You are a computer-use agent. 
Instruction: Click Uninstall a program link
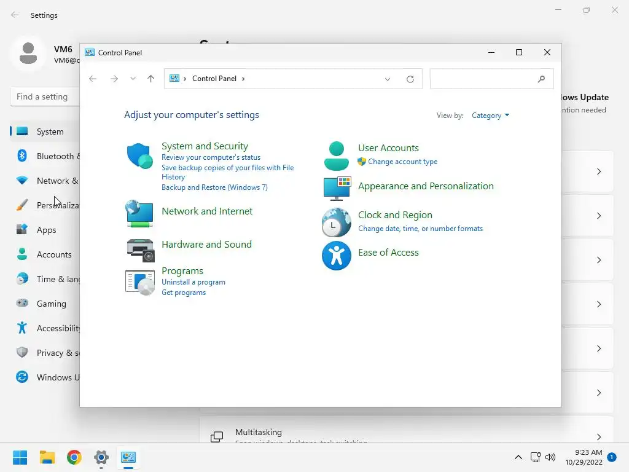[x=193, y=282]
